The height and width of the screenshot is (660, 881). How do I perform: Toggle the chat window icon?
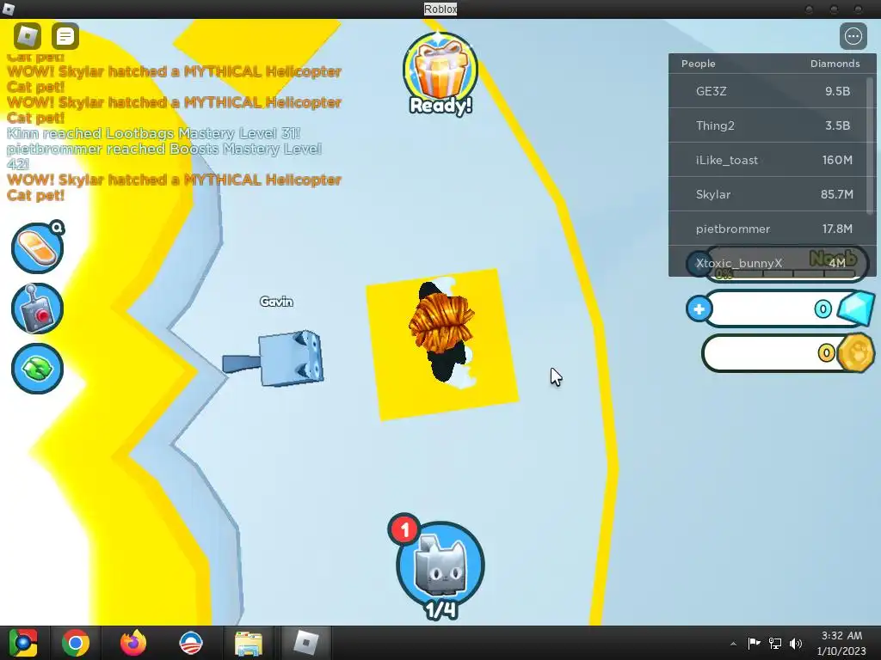[65, 36]
